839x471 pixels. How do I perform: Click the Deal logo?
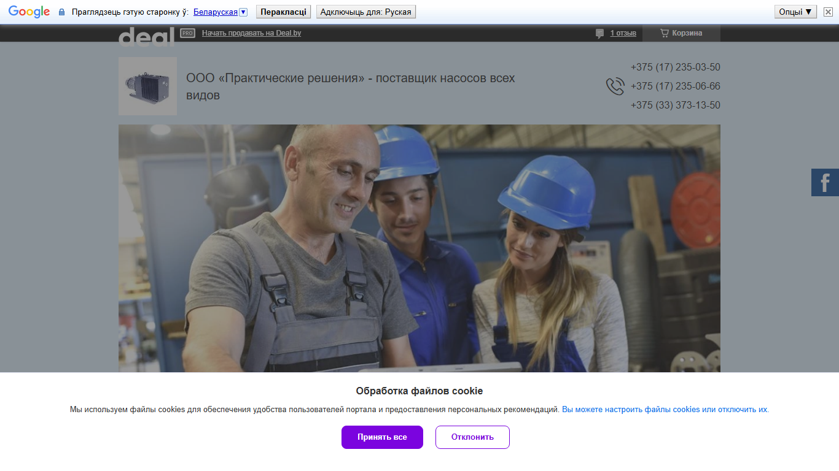coord(146,37)
